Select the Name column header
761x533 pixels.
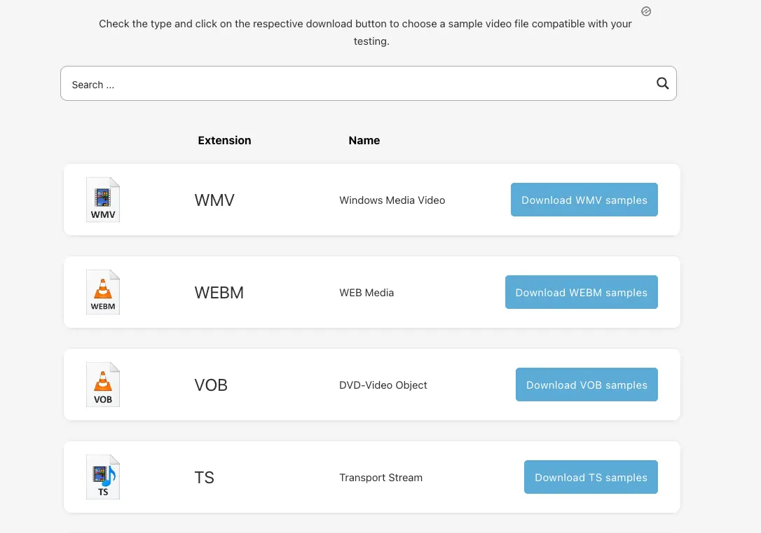click(364, 140)
